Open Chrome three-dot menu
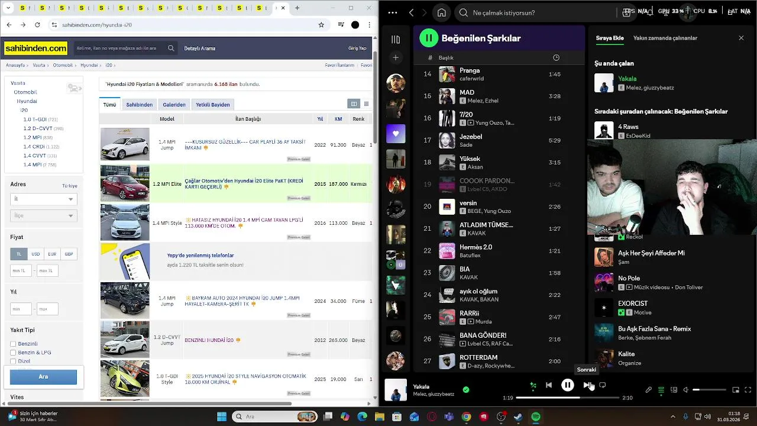 click(x=369, y=25)
